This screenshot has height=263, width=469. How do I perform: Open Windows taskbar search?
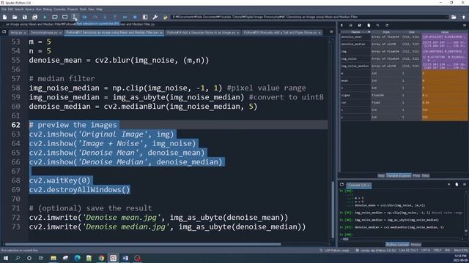point(18,258)
